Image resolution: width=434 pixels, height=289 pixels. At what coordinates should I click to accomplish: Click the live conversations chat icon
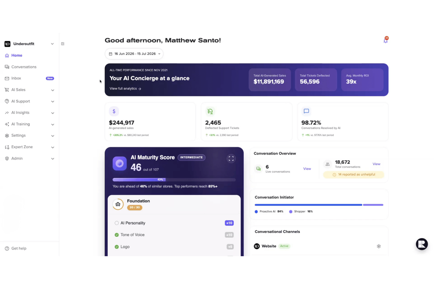tap(258, 169)
